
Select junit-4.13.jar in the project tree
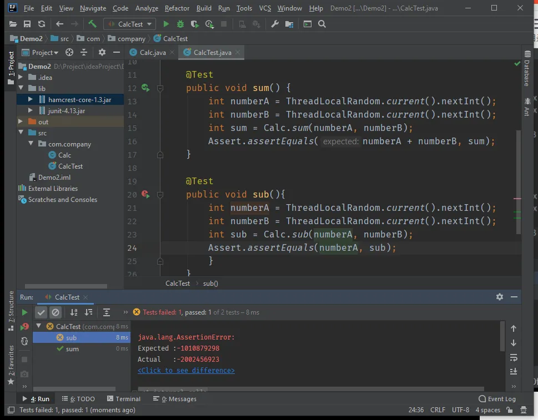(x=66, y=110)
